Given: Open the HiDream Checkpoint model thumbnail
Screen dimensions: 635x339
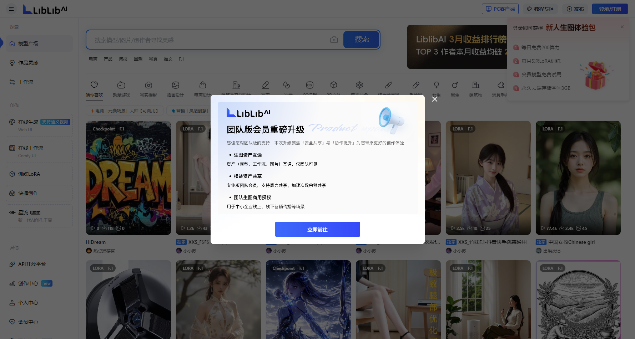Looking at the screenshot, I should coord(128,178).
